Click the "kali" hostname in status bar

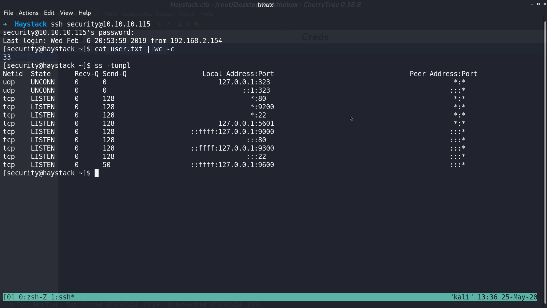tap(462, 297)
